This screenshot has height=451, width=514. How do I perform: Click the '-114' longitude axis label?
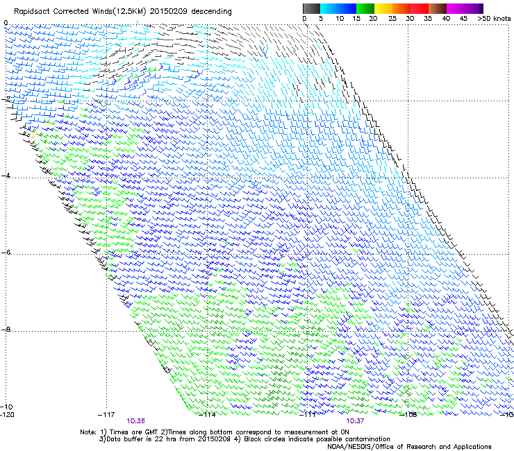pos(208,415)
